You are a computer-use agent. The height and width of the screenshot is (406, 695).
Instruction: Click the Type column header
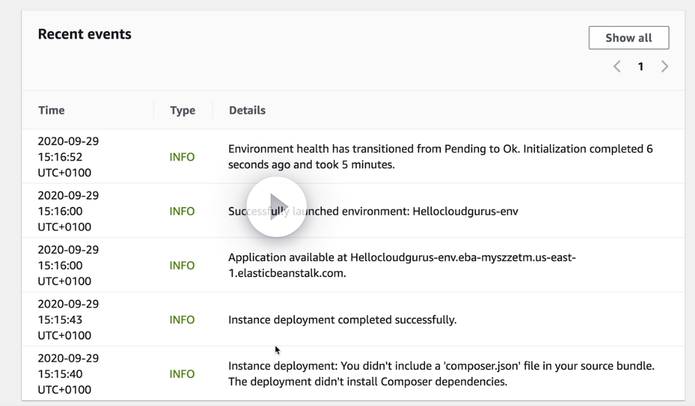[182, 110]
